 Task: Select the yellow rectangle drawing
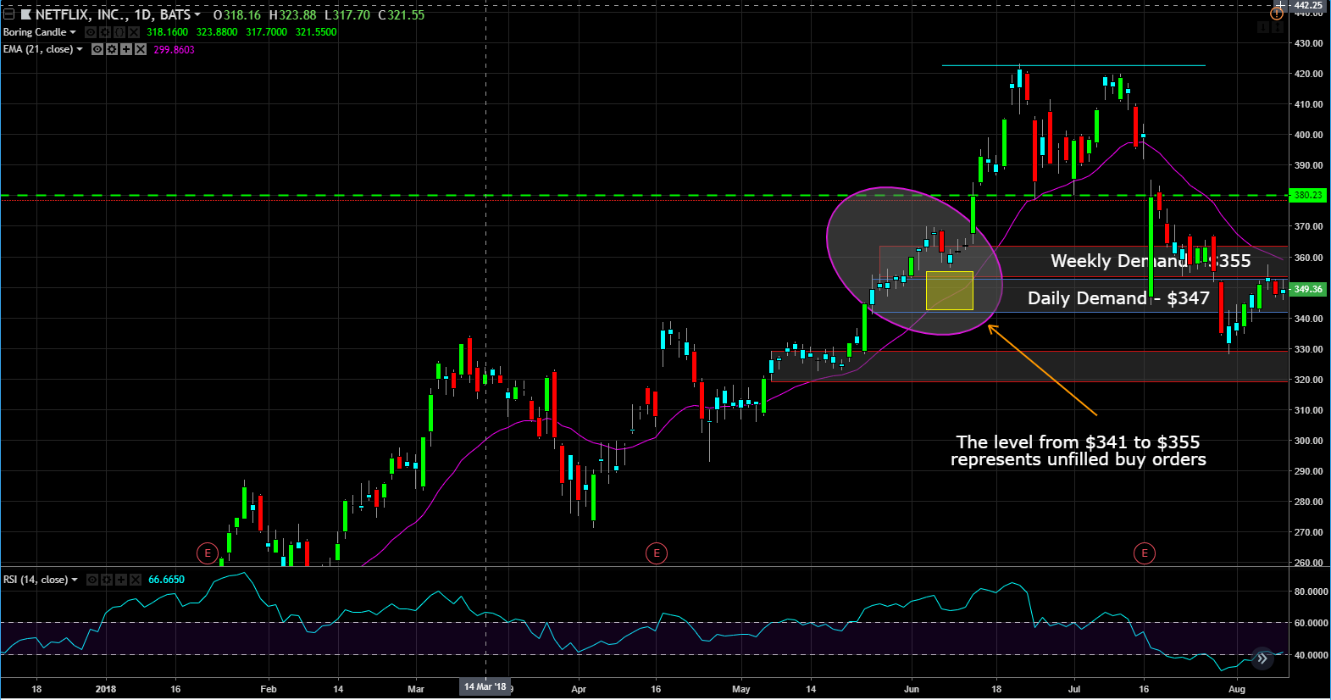click(950, 291)
